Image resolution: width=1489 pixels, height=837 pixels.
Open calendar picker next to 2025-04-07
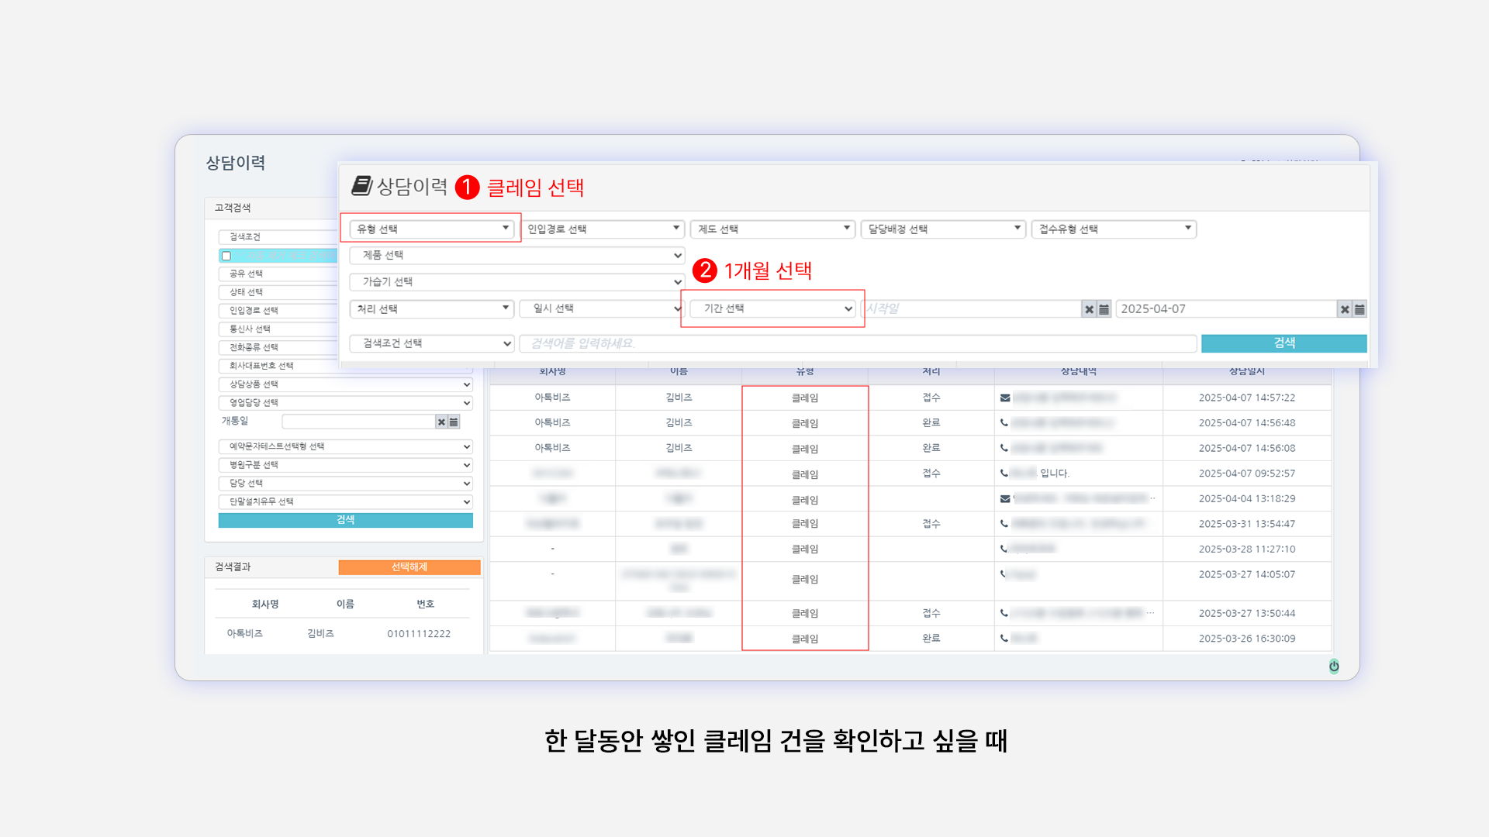(1359, 309)
